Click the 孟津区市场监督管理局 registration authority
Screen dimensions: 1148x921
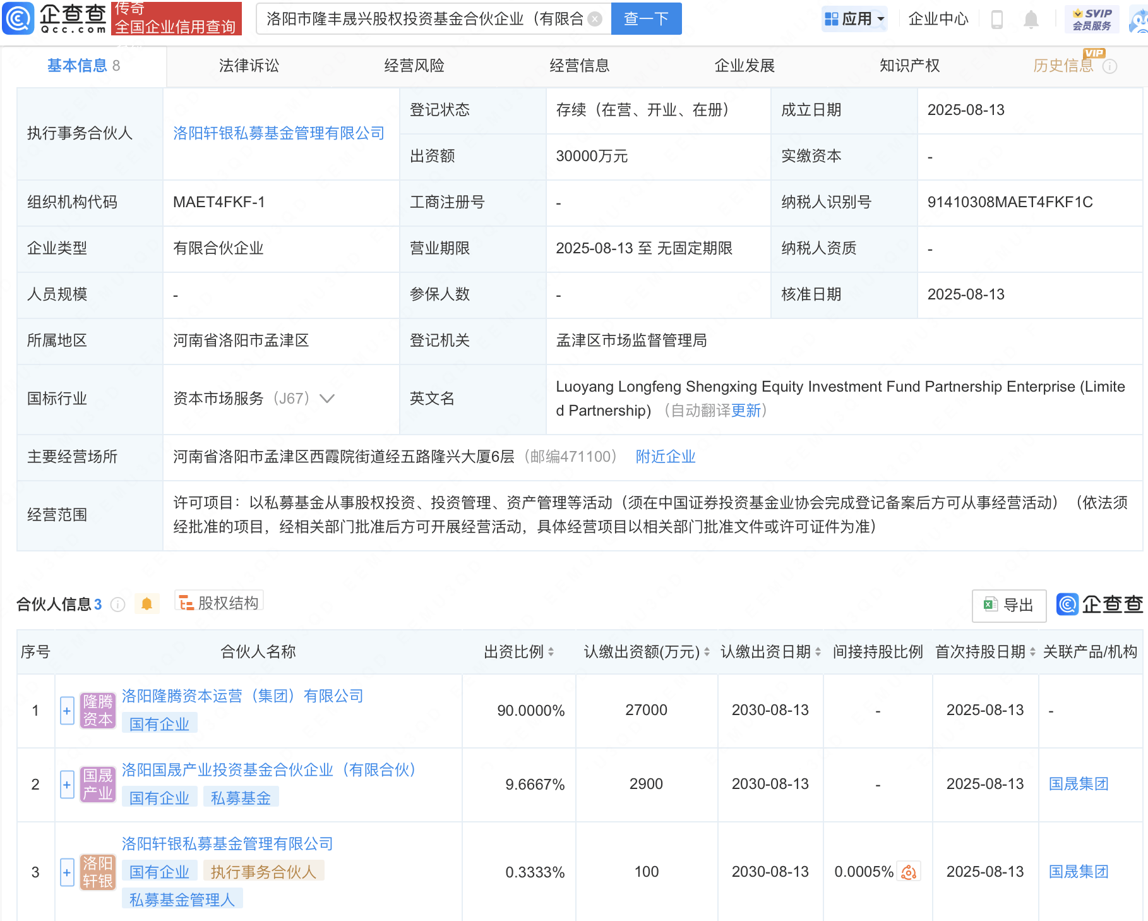(631, 340)
